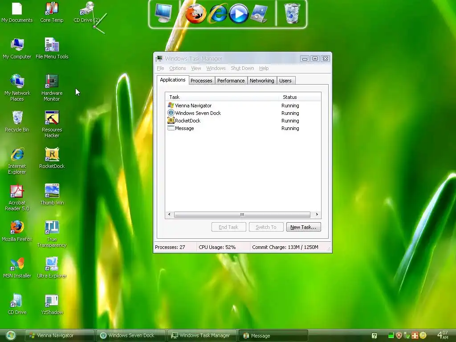The image size is (456, 342).
Task: Select Windows Seven Dock task row
Action: [243, 113]
